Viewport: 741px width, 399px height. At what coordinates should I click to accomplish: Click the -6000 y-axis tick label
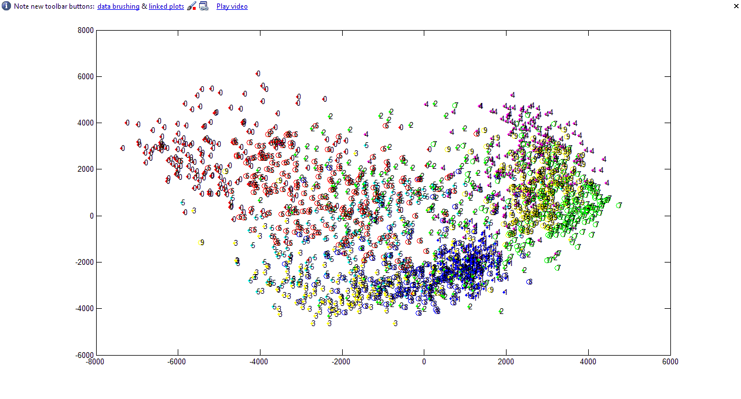[x=85, y=355]
